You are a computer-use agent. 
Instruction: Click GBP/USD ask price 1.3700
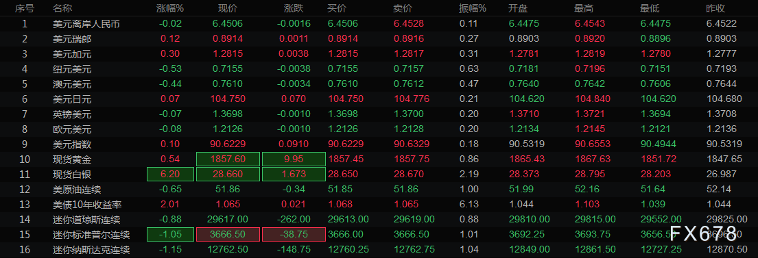pos(409,114)
